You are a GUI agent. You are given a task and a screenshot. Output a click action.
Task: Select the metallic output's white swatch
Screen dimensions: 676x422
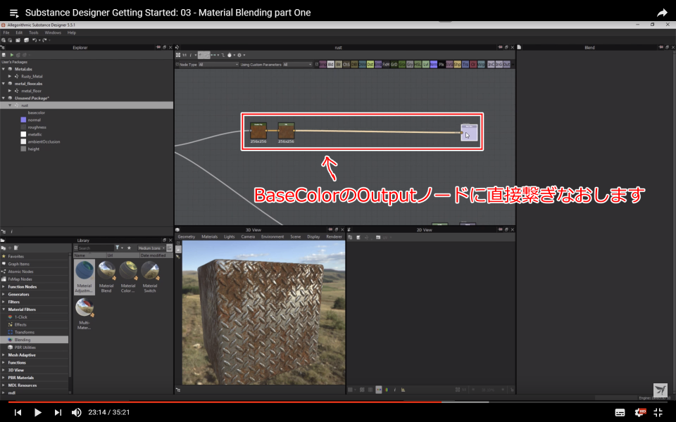pos(23,134)
